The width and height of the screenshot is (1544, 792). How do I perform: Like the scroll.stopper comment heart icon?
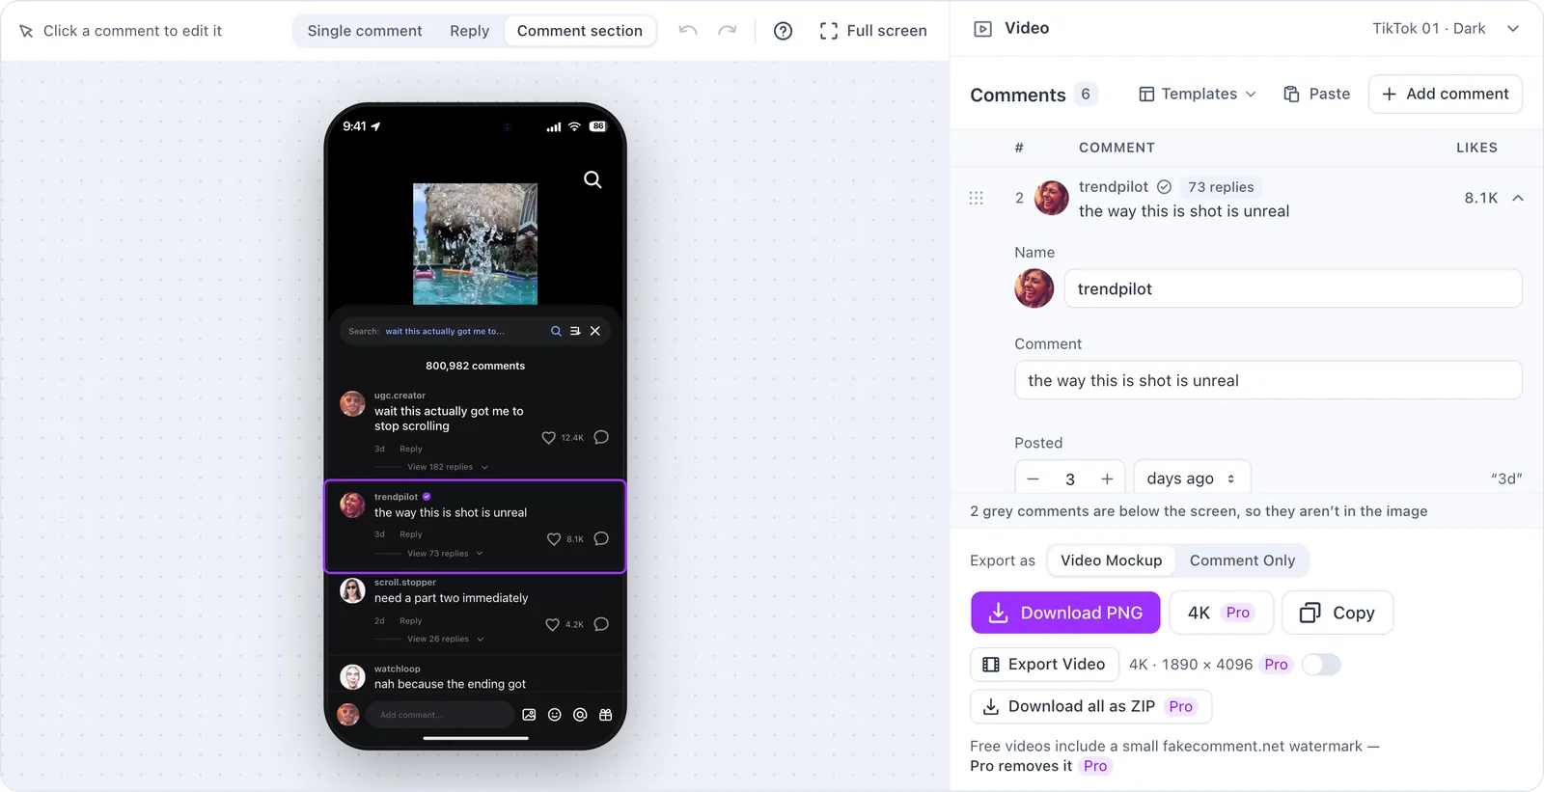[x=552, y=625]
